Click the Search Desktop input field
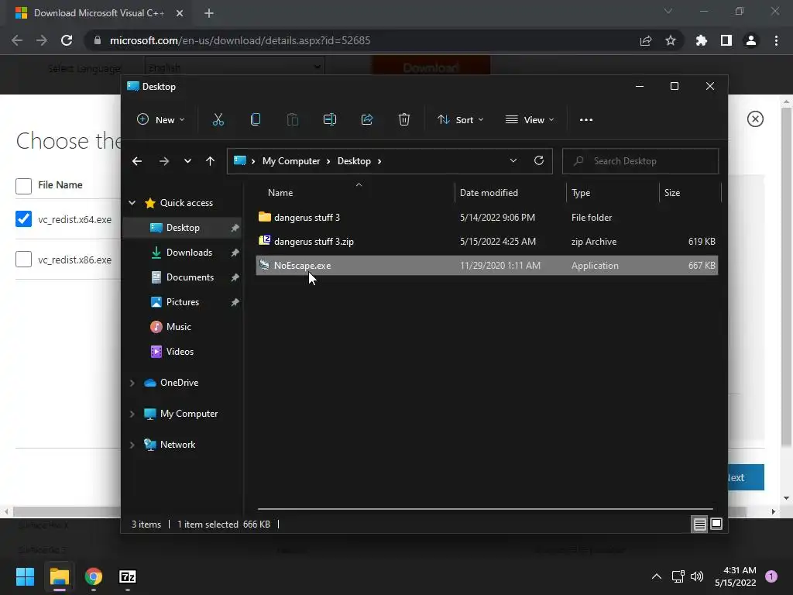This screenshot has width=793, height=595. point(640,161)
